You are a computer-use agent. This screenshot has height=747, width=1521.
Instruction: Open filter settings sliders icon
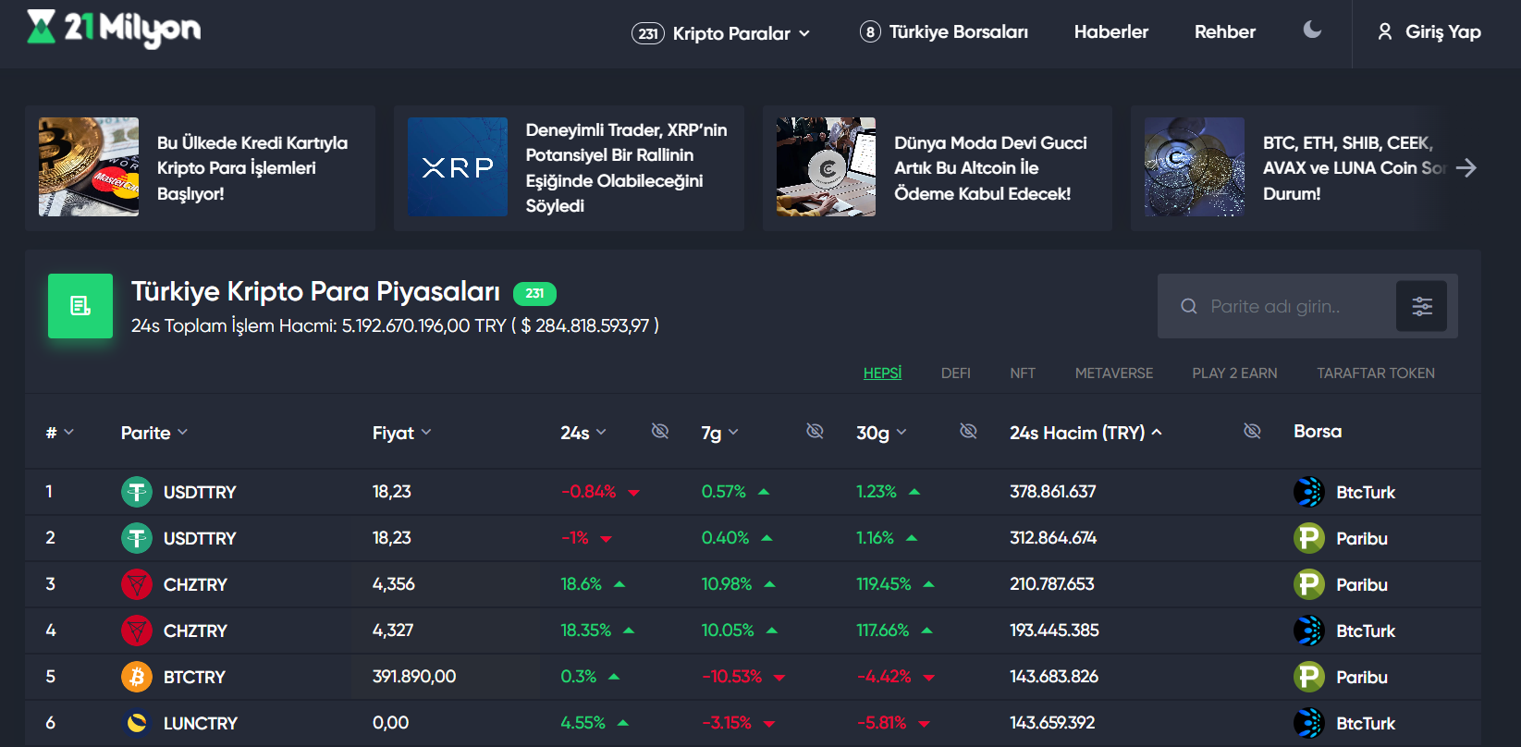1421,307
